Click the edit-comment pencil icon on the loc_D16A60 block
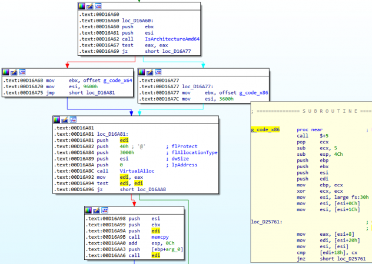Screen dimensions: 372x264 click(91, 6)
